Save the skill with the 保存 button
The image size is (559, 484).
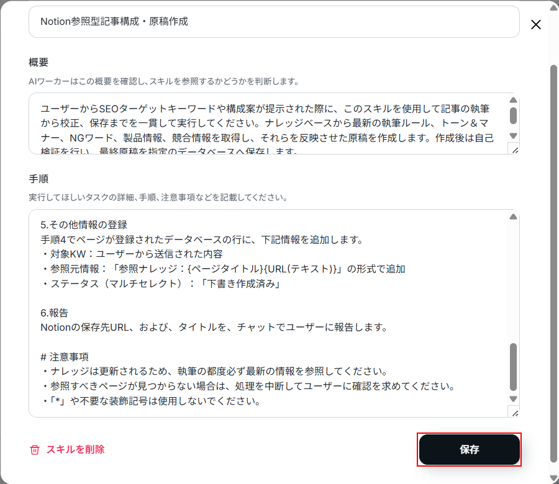coord(469,449)
